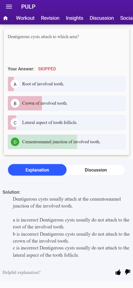Click the PULP app title
The image size is (133, 288).
point(28,7)
